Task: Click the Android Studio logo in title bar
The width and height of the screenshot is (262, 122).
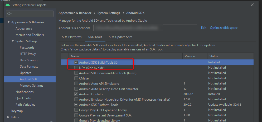Action: 8,5
